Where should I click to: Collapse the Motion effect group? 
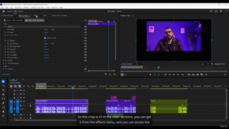(x=4, y=27)
